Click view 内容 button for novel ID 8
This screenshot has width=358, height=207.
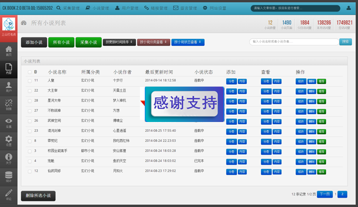276,141
